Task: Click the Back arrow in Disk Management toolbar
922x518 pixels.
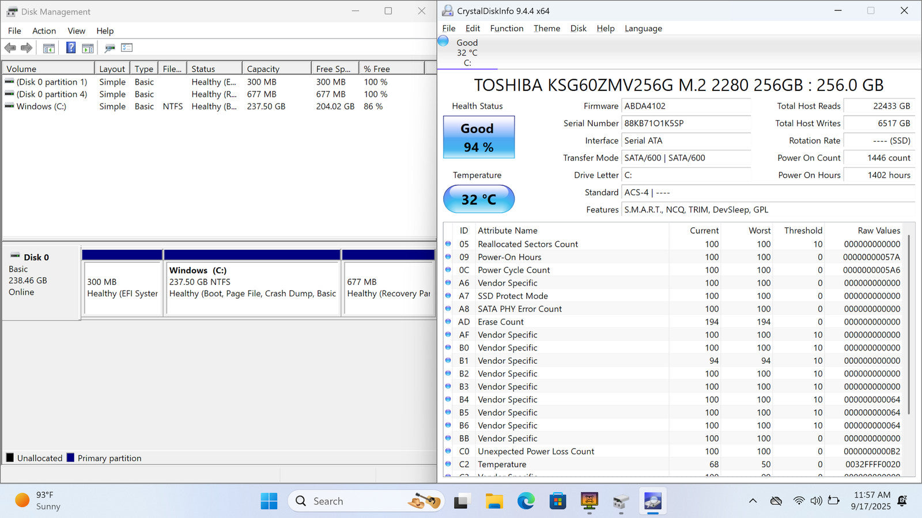Action: tap(10, 48)
